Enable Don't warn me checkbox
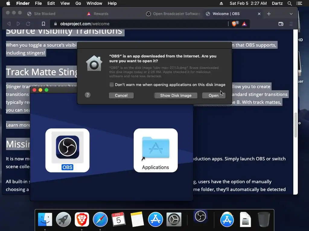 click(112, 85)
